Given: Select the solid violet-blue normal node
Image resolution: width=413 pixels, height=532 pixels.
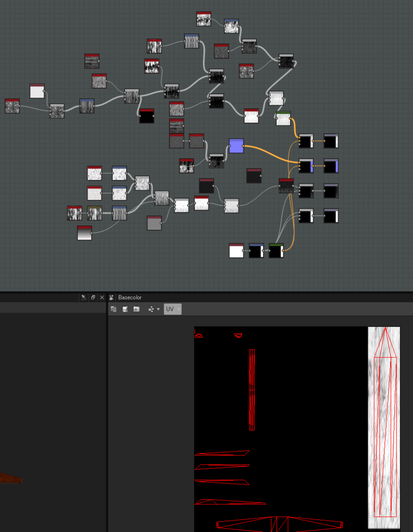Looking at the screenshot, I should (x=236, y=146).
